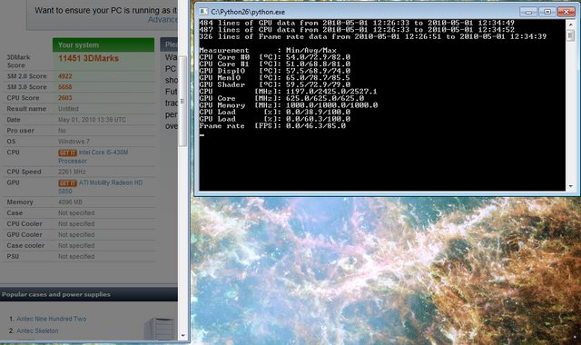The image size is (581, 345).
Task: Click the browser page vertical scrollbar thumb
Action: point(182,101)
